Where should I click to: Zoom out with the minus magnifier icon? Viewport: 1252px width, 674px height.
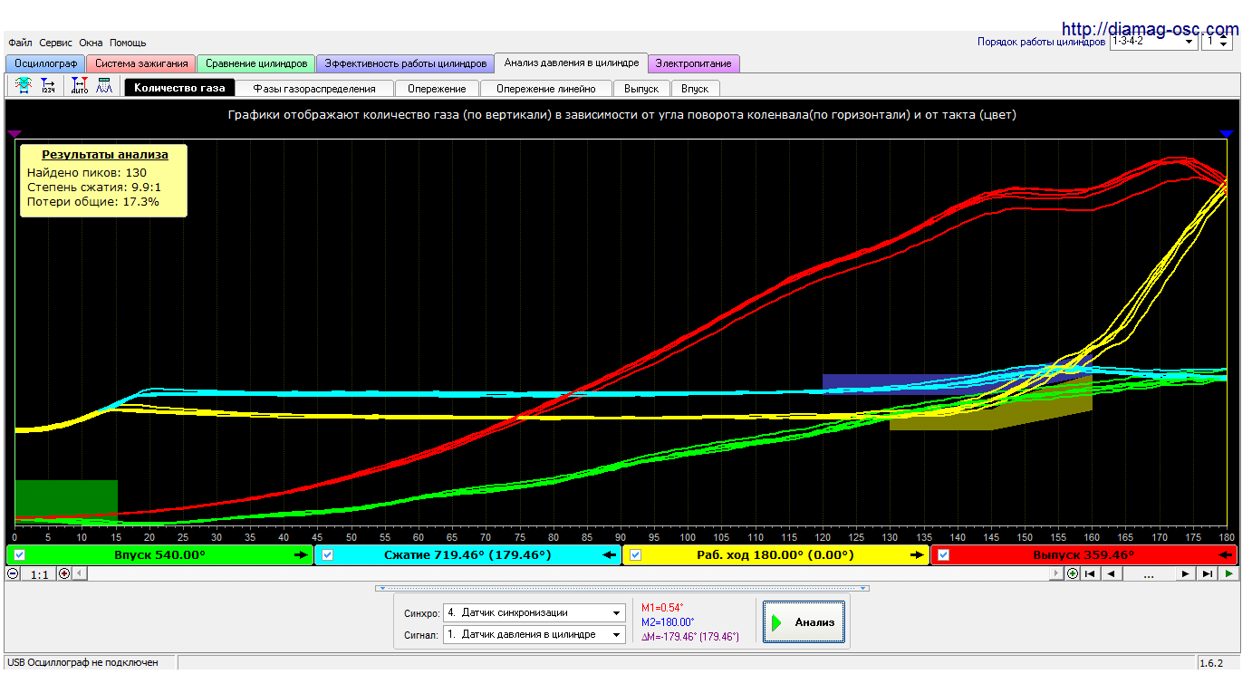tap(13, 573)
